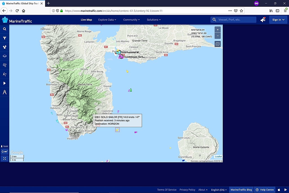289x193 pixels.
Task: Click the "Destination: HORIZON" tooltip text
Action: click(x=107, y=124)
